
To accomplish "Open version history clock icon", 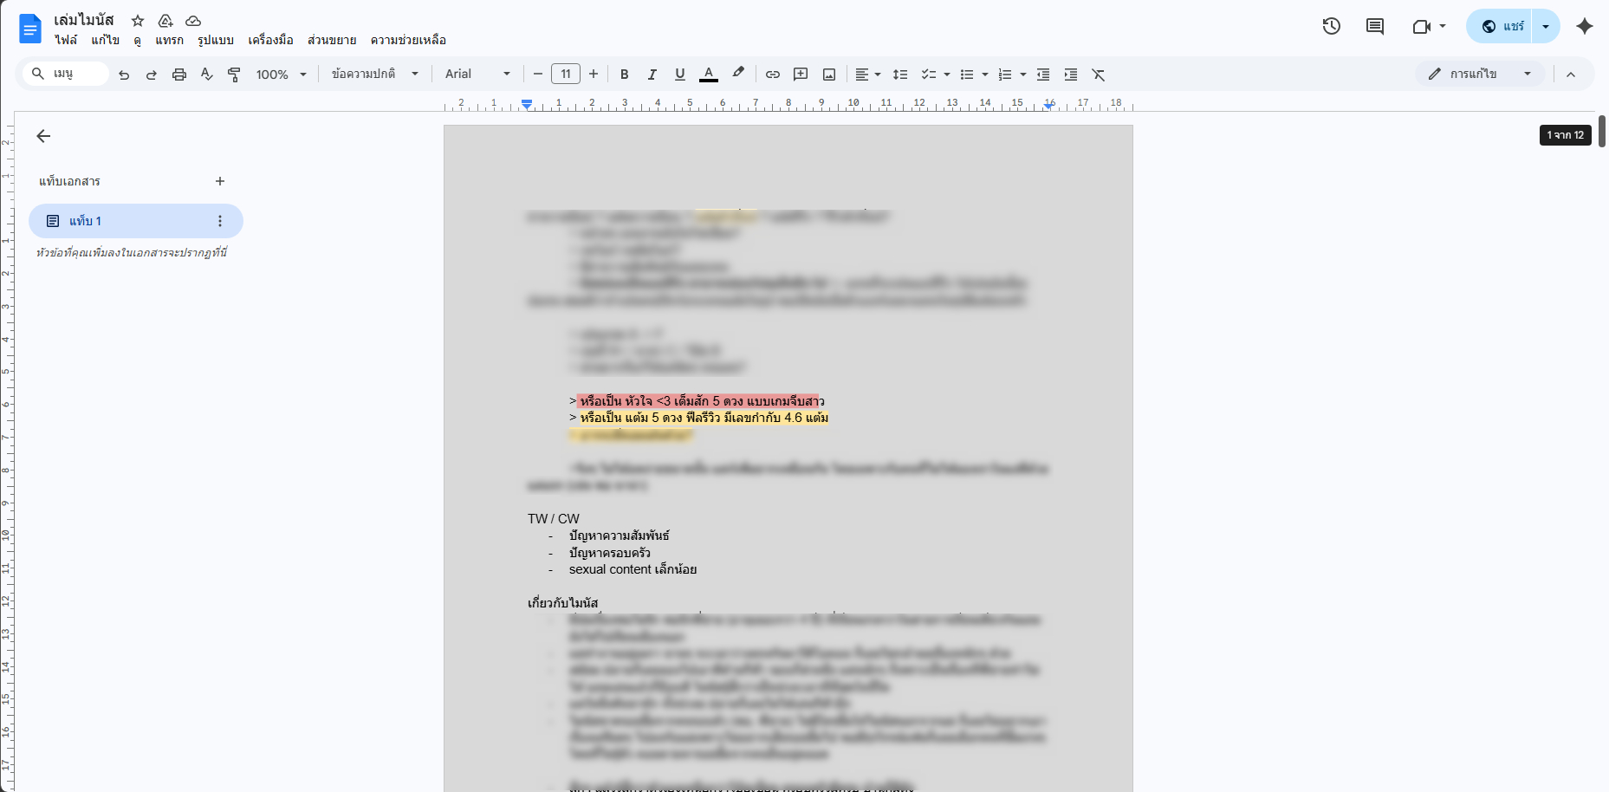I will 1332,26.
